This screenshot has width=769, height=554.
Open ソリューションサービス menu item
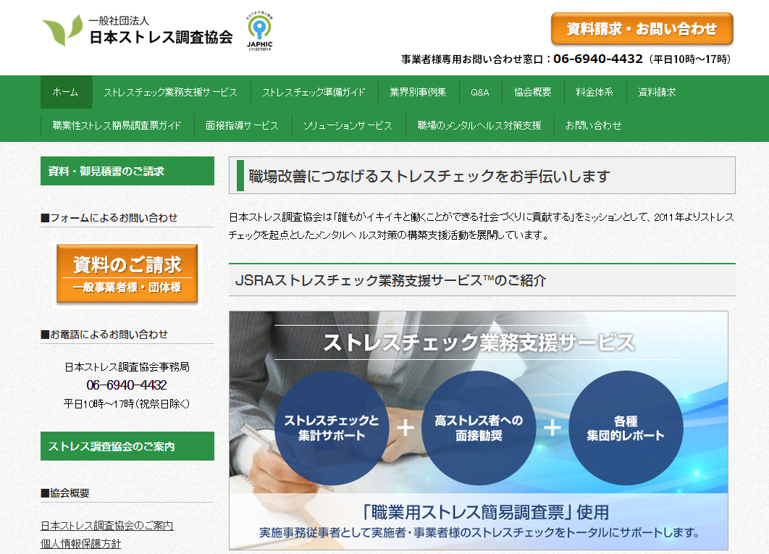coord(348,125)
